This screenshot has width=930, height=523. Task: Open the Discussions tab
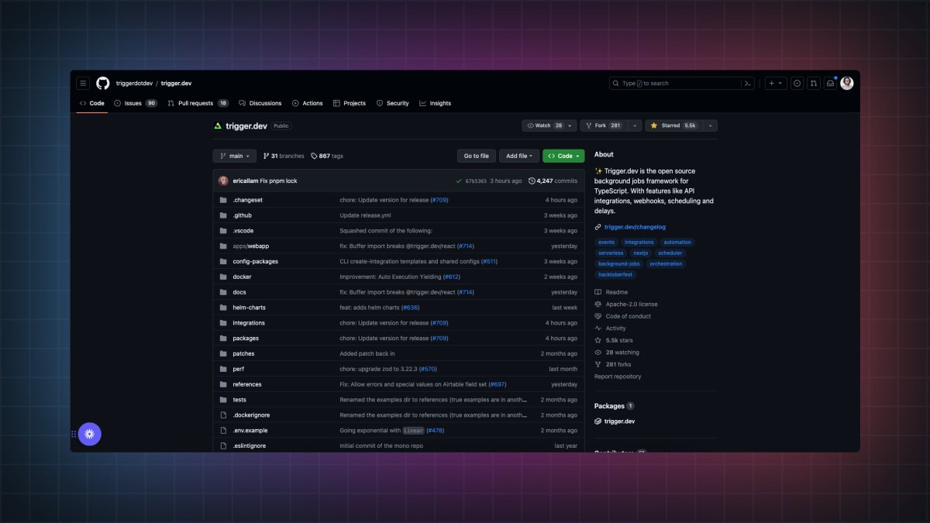pos(260,103)
